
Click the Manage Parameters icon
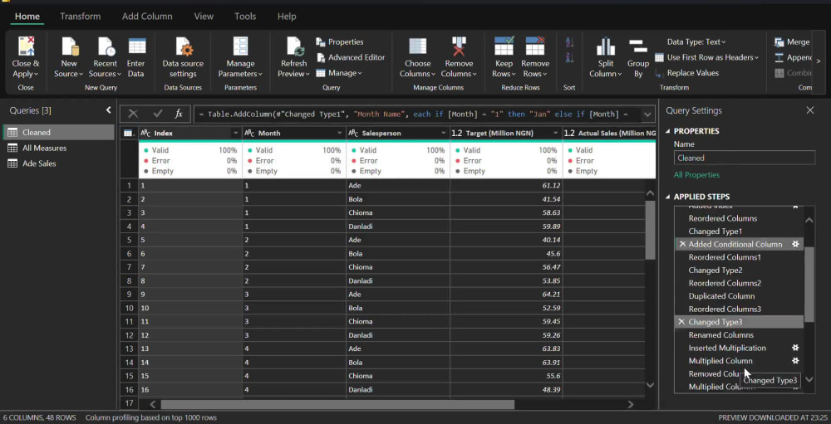point(241,46)
